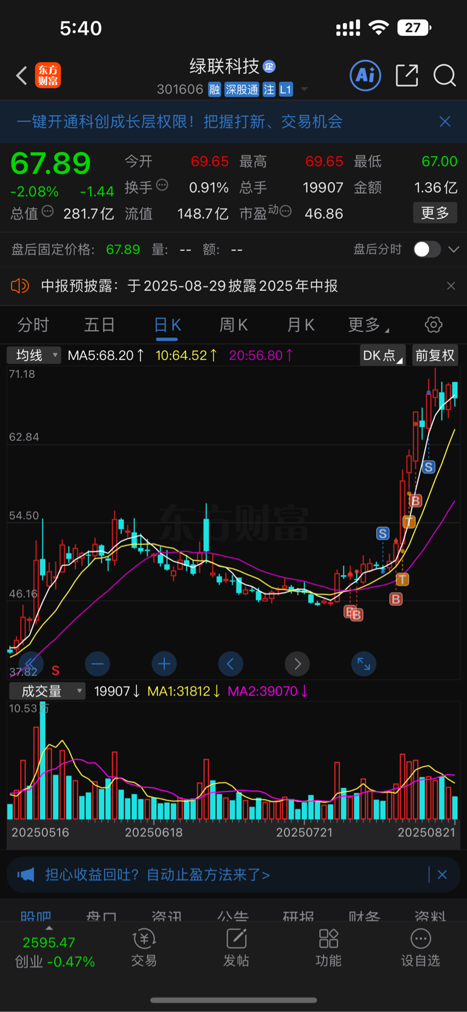
Task: Tap the share/export icon
Action: point(407,76)
